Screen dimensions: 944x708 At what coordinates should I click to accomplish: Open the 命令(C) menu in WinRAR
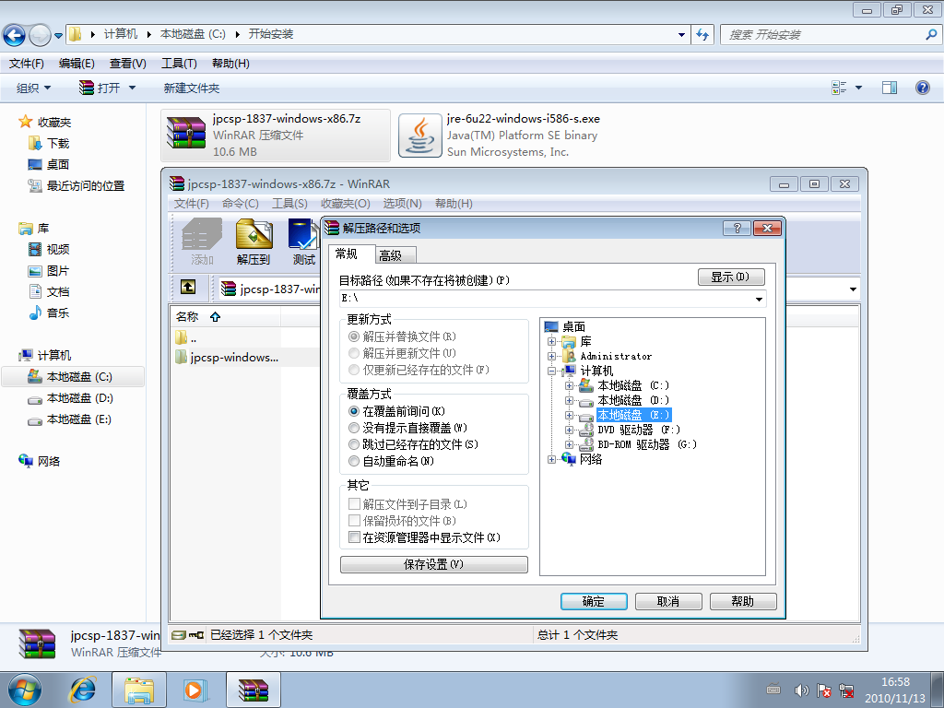point(241,204)
